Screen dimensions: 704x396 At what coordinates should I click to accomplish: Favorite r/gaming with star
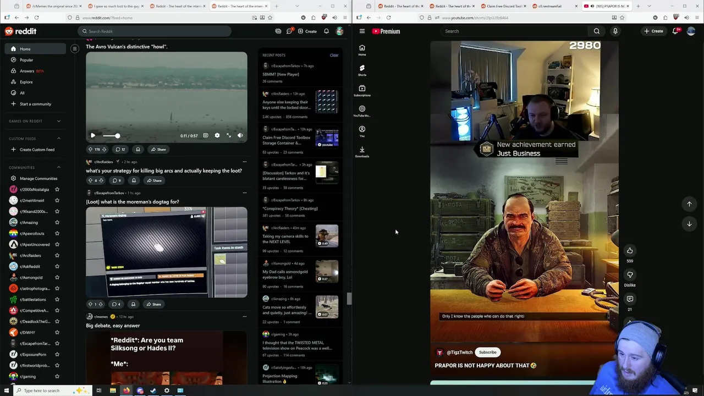[57, 376]
